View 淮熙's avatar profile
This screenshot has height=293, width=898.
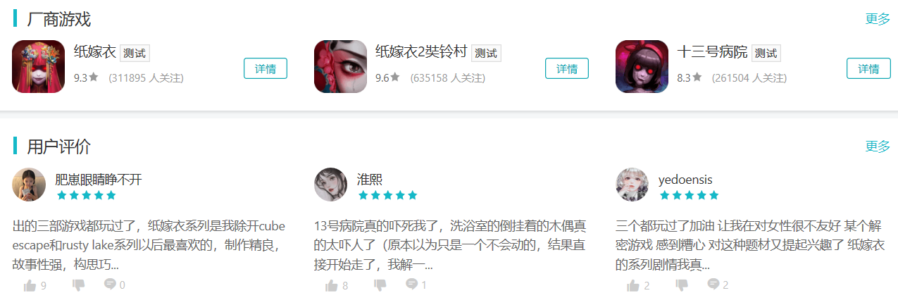click(x=330, y=185)
